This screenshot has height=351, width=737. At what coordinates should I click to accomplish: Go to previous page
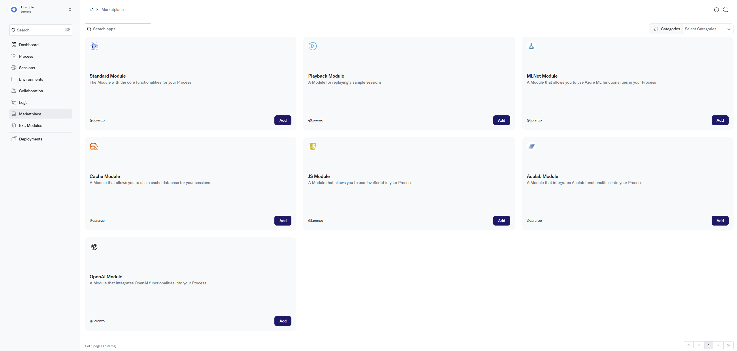[x=699, y=345]
